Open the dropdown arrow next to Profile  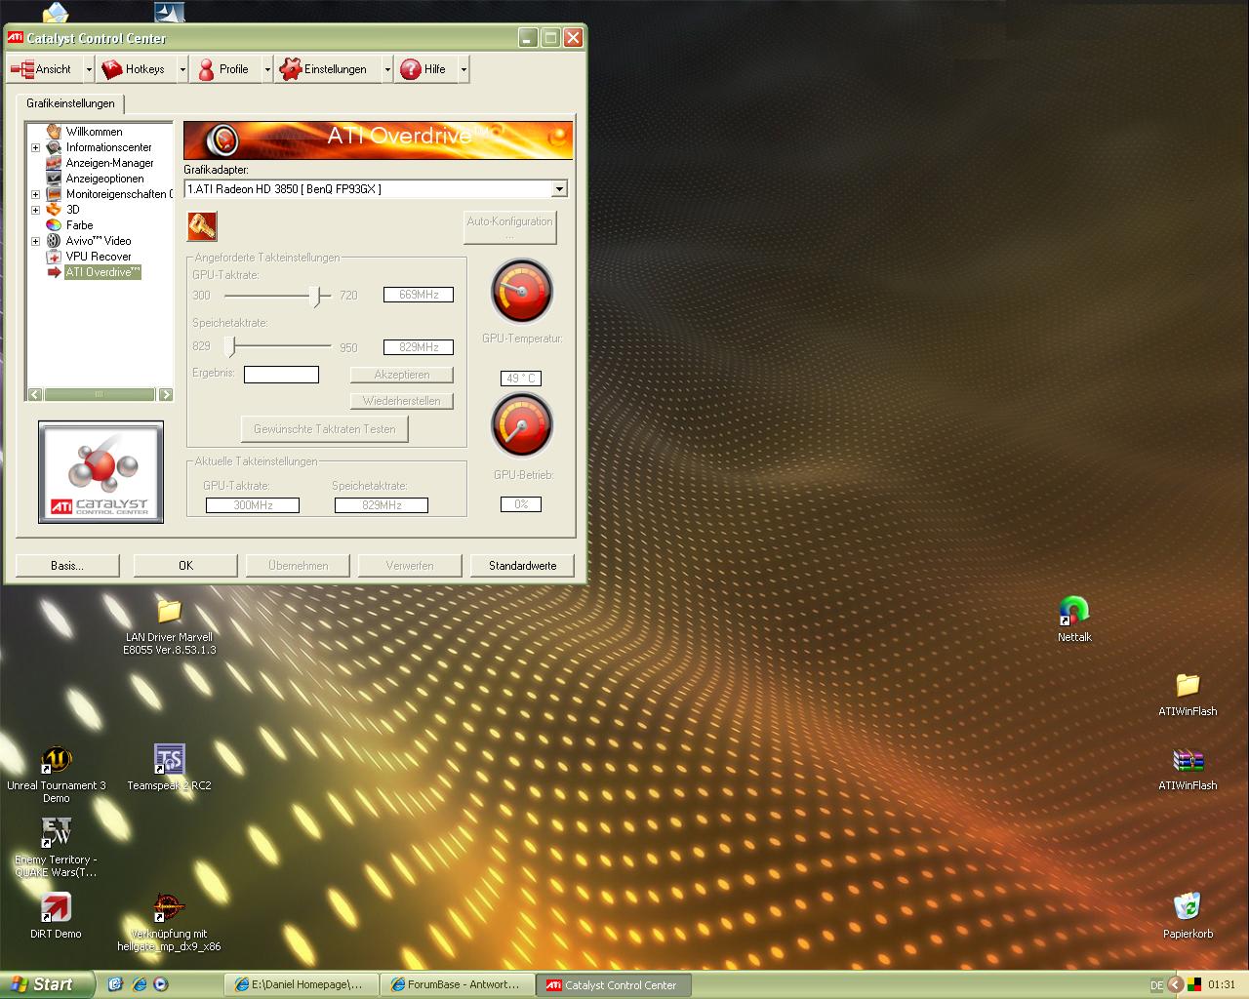[x=266, y=69]
